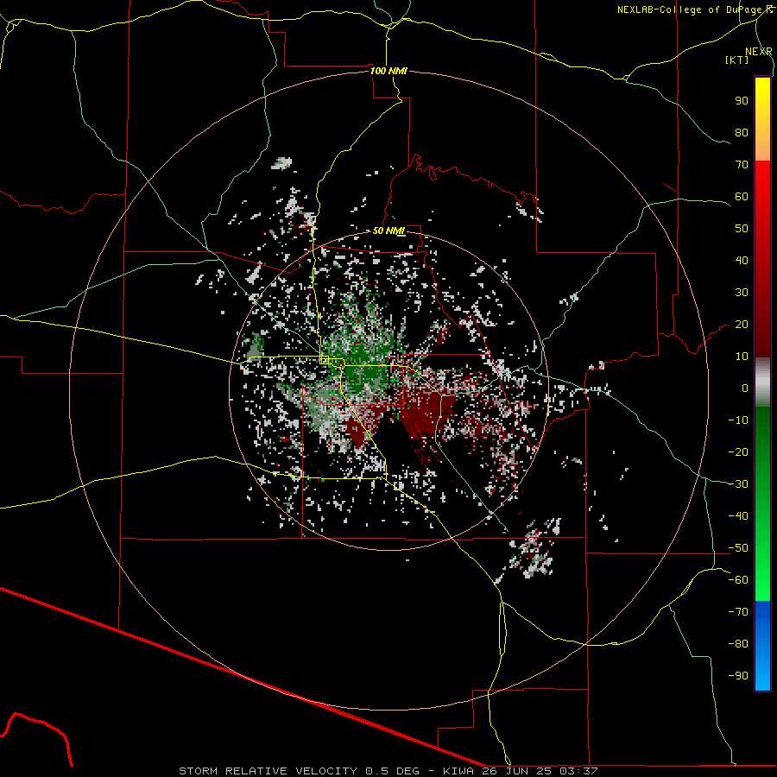Click the -30 value on the velocity scale
This screenshot has width=777, height=777.
[738, 484]
